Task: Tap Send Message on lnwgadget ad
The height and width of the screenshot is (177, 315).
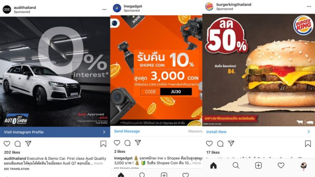Action: (127, 131)
